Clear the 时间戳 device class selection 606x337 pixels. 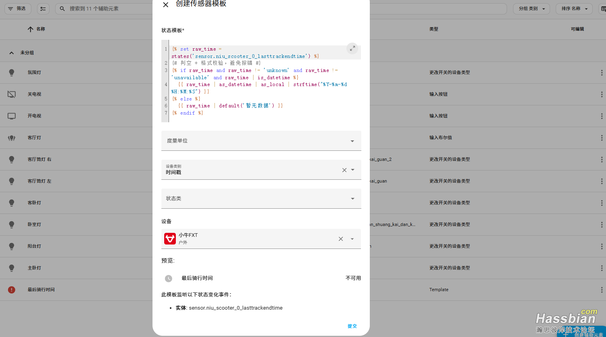(x=344, y=170)
